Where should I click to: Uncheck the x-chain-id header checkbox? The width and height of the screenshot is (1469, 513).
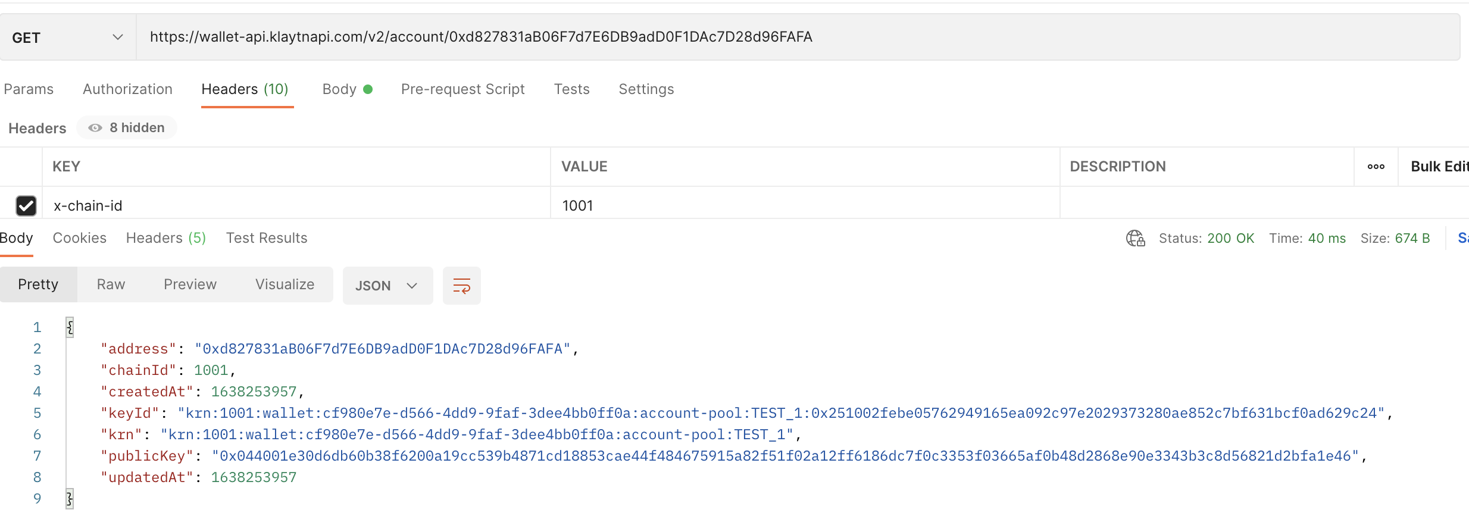coord(26,206)
